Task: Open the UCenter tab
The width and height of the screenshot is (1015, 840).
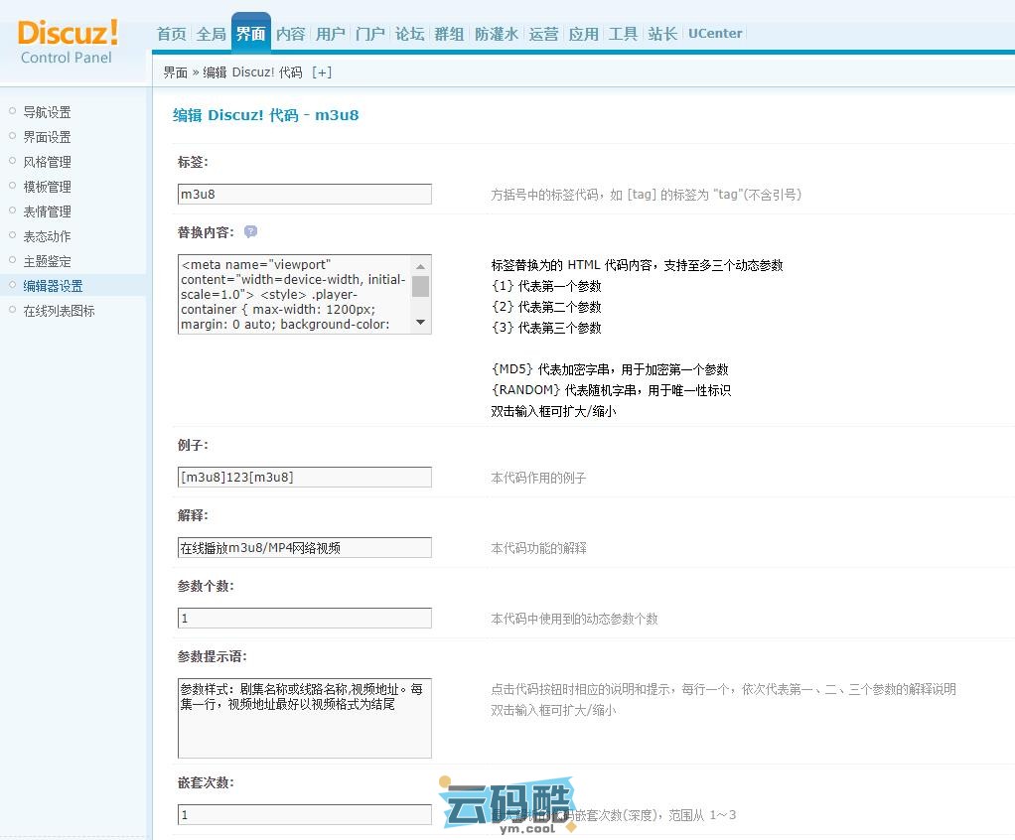Action: (715, 34)
